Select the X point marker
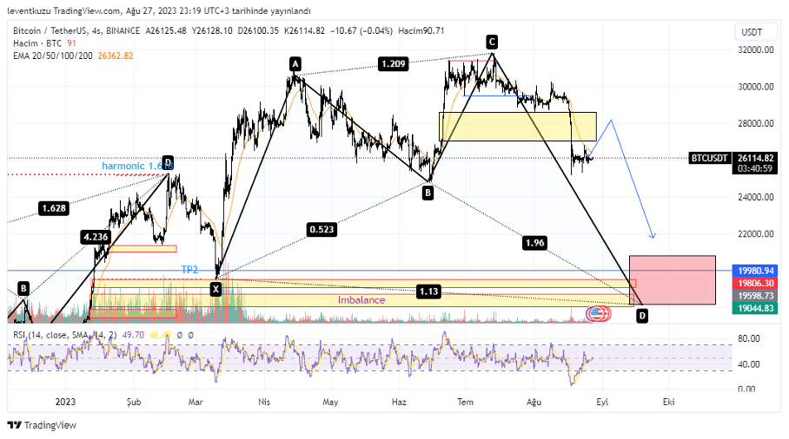This screenshot has height=439, width=789. (215, 289)
